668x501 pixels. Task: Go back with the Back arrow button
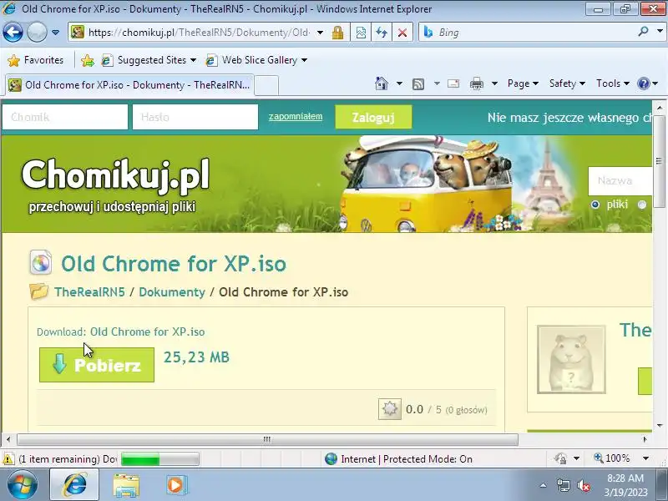point(13,33)
